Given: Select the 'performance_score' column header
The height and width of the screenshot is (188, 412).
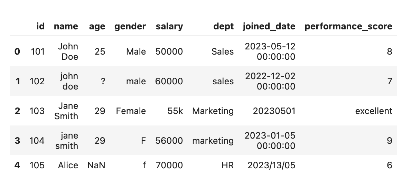Looking at the screenshot, I should click(348, 27).
